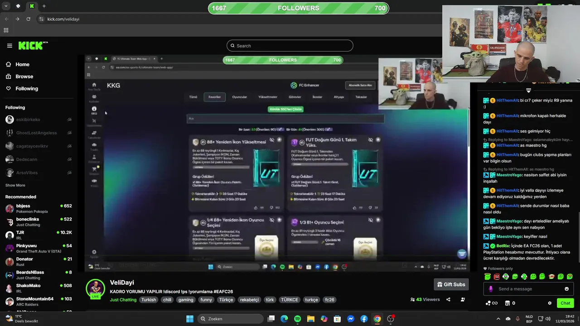580x326 pixels.
Task: Click Send a message field
Action: pos(528,289)
